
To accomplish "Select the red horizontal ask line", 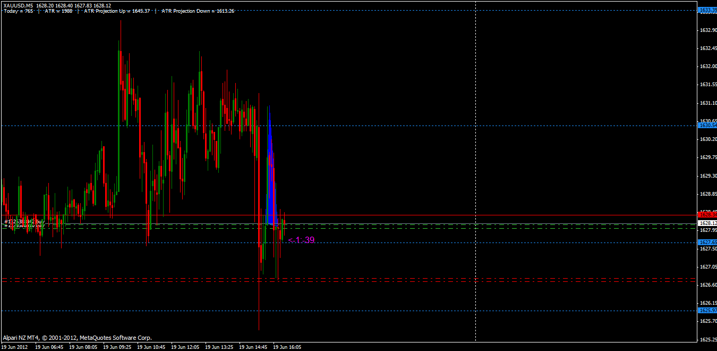I will coord(348,215).
